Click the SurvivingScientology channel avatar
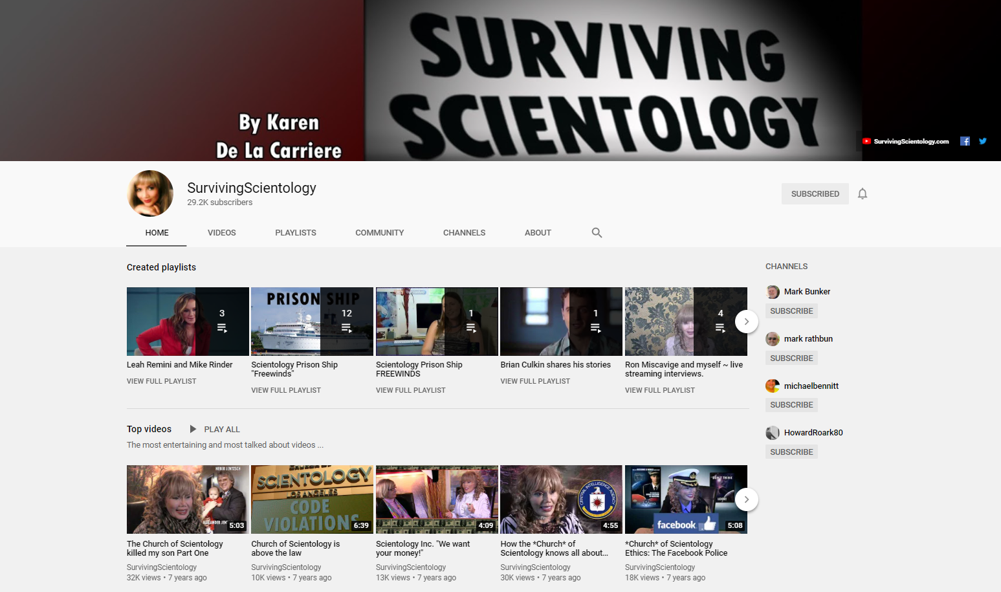Image resolution: width=1001 pixels, height=592 pixels. 150,193
